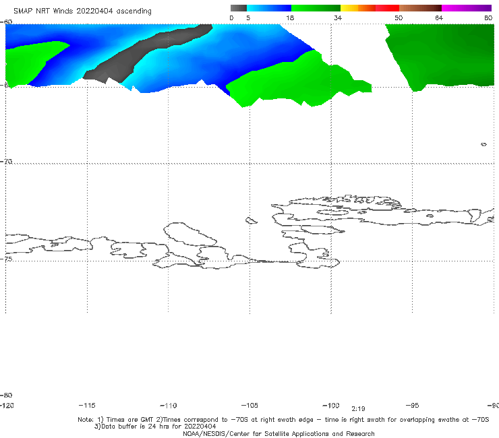The image size is (499, 438).
Task: Pick the blue 5-18 segment of the color bar
Action: click(269, 8)
